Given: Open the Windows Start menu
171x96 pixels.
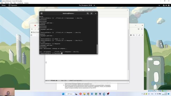Looking at the screenshot, I should 63,94.
